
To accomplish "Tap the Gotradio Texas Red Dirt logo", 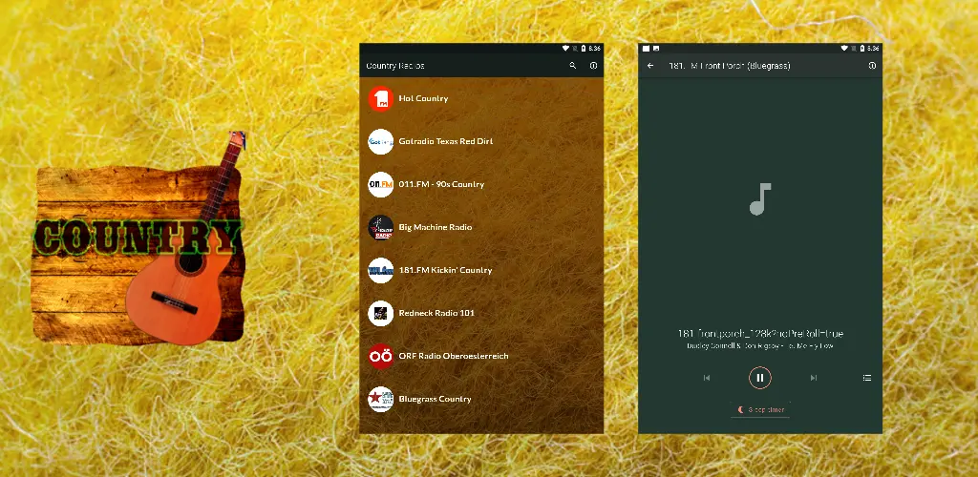I will tap(380, 141).
